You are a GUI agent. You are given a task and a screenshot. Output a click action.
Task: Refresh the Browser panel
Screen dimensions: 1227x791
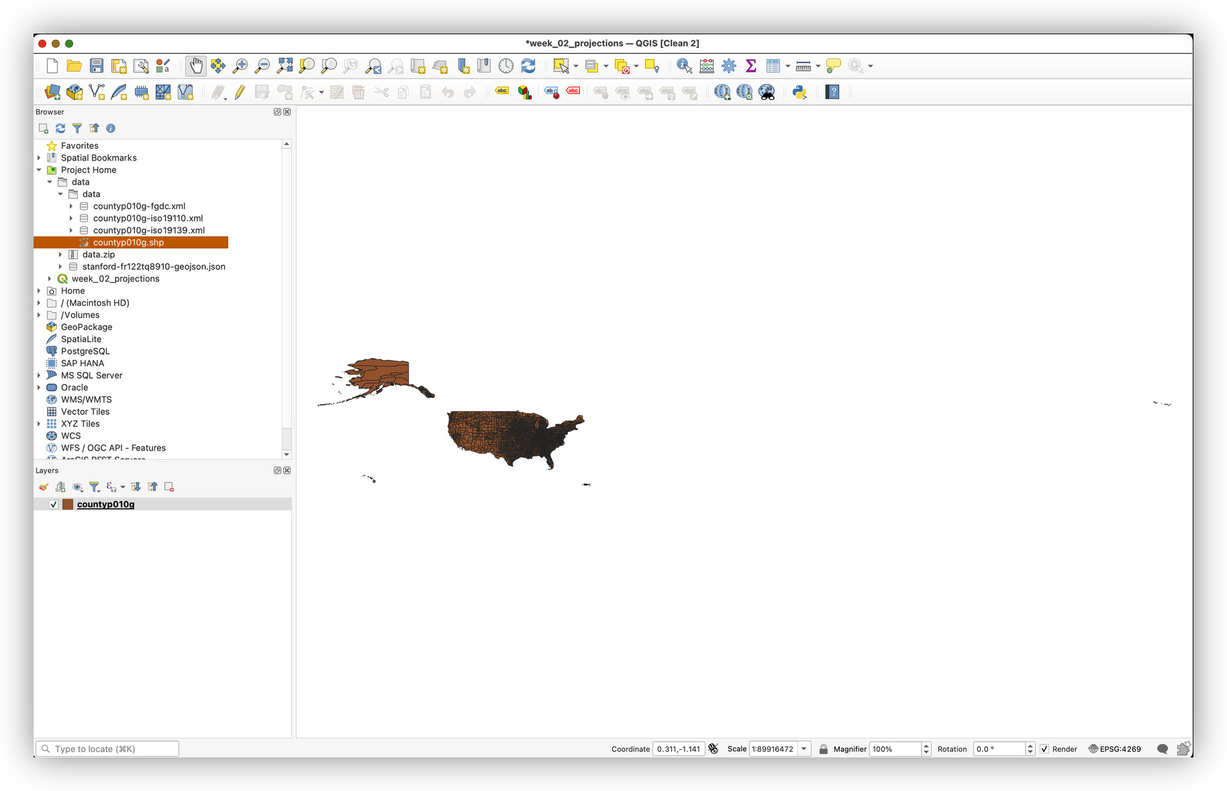point(60,128)
